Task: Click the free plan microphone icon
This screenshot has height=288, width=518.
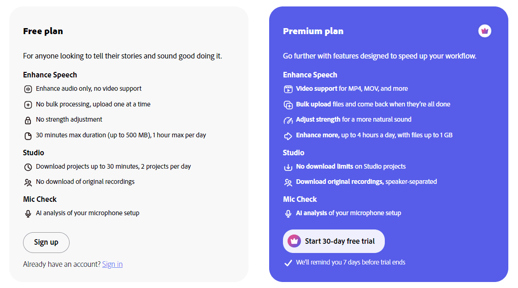Action: tap(28, 214)
